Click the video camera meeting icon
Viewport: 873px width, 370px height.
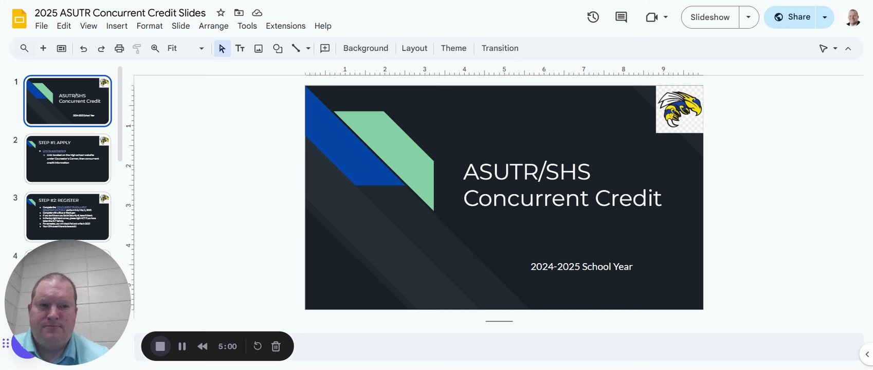(651, 17)
